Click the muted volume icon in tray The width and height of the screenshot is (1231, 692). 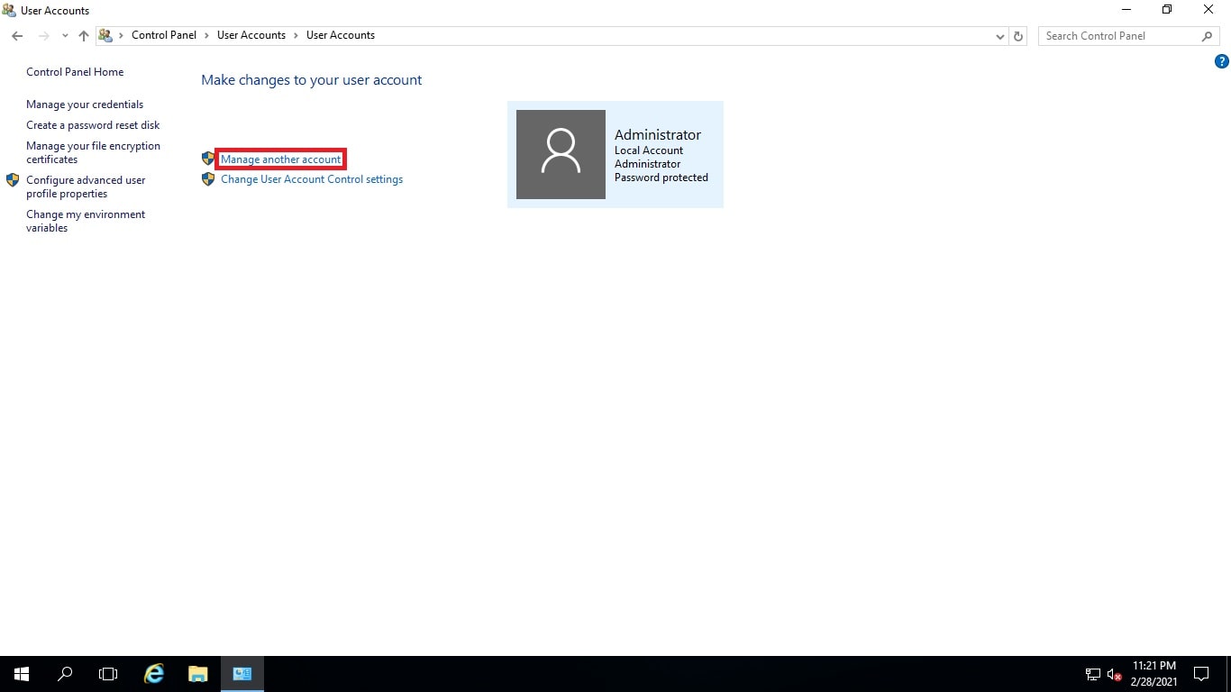pyautogui.click(x=1114, y=674)
